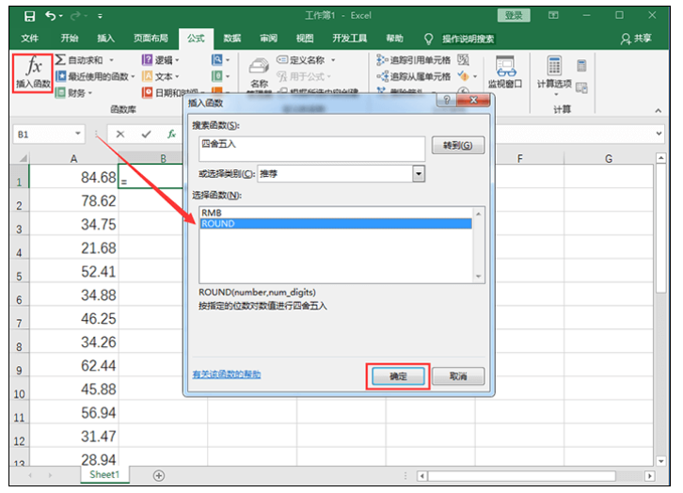683x493 pixels.
Task: Switch to the Insert tab
Action: coord(105,39)
